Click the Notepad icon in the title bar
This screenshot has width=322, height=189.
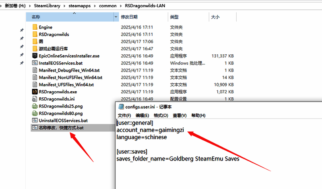(x=120, y=107)
